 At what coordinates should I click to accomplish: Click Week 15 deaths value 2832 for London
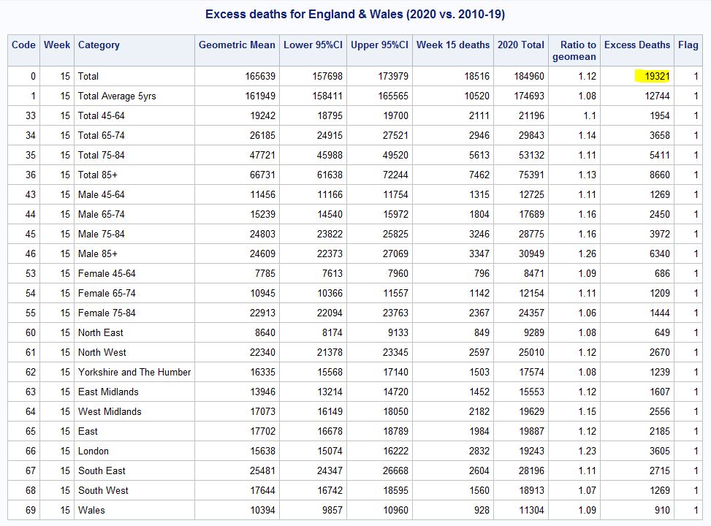[x=479, y=451]
